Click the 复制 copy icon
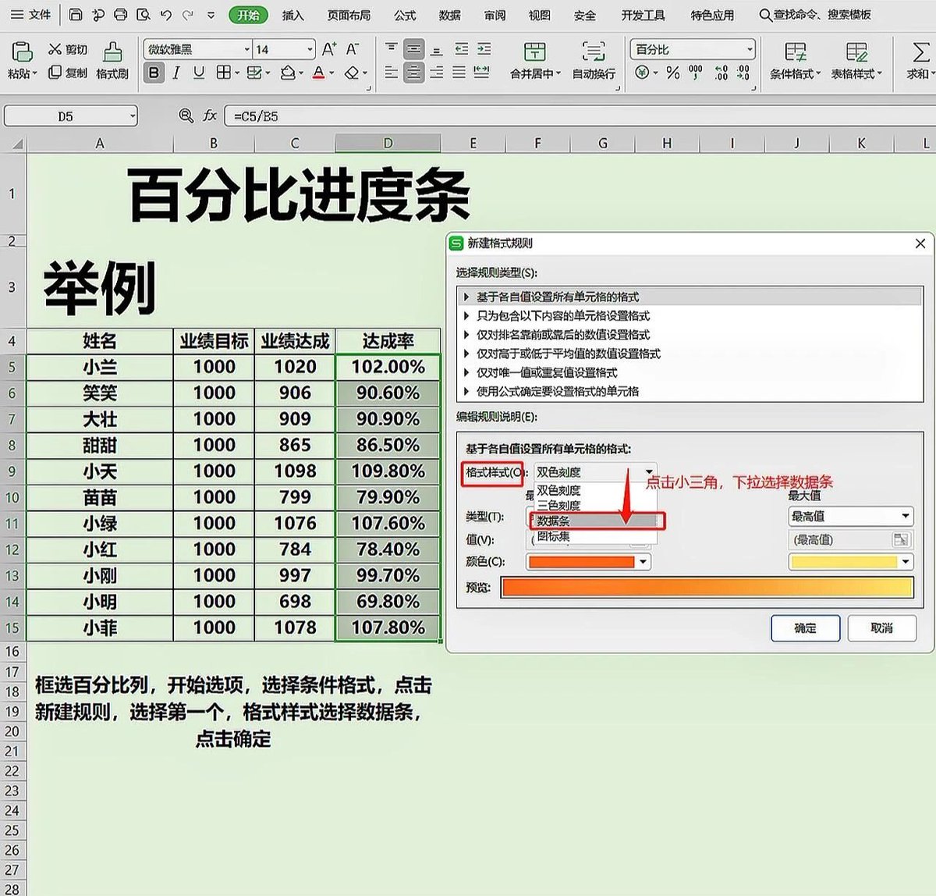The width and height of the screenshot is (936, 896). 54,73
